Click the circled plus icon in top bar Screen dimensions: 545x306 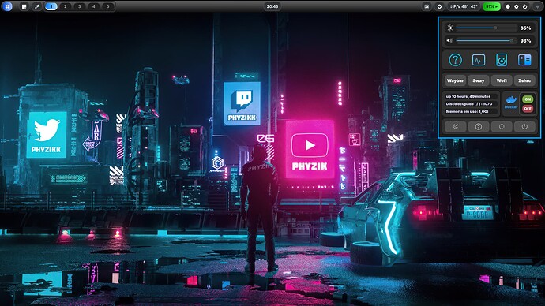click(x=439, y=6)
